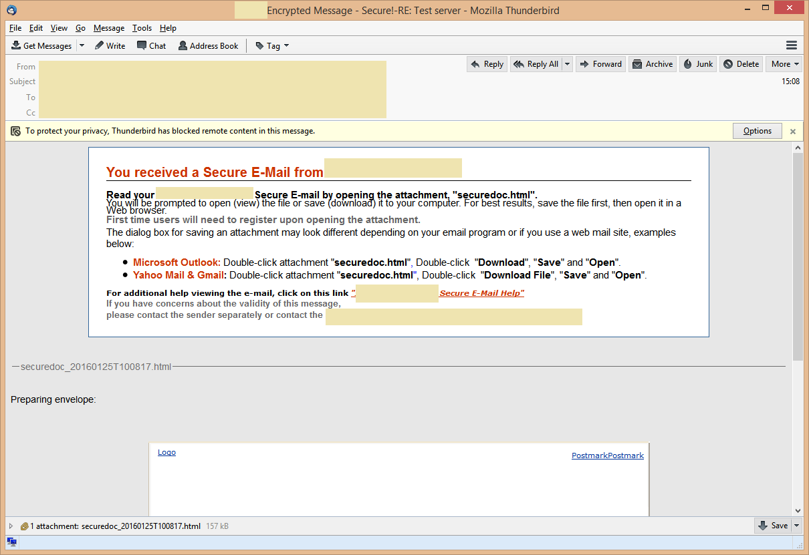Click remote content Options button
This screenshot has height=555, width=809.
[x=758, y=131]
